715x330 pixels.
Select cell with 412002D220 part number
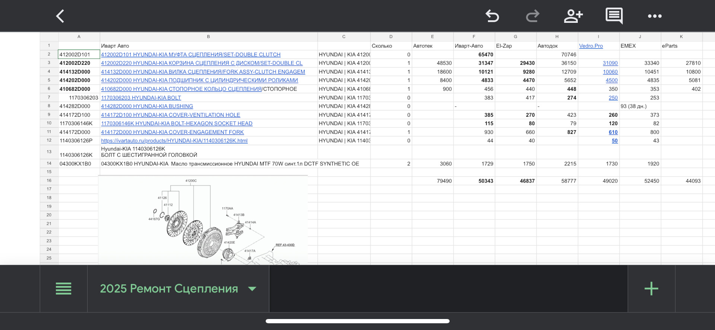point(79,63)
